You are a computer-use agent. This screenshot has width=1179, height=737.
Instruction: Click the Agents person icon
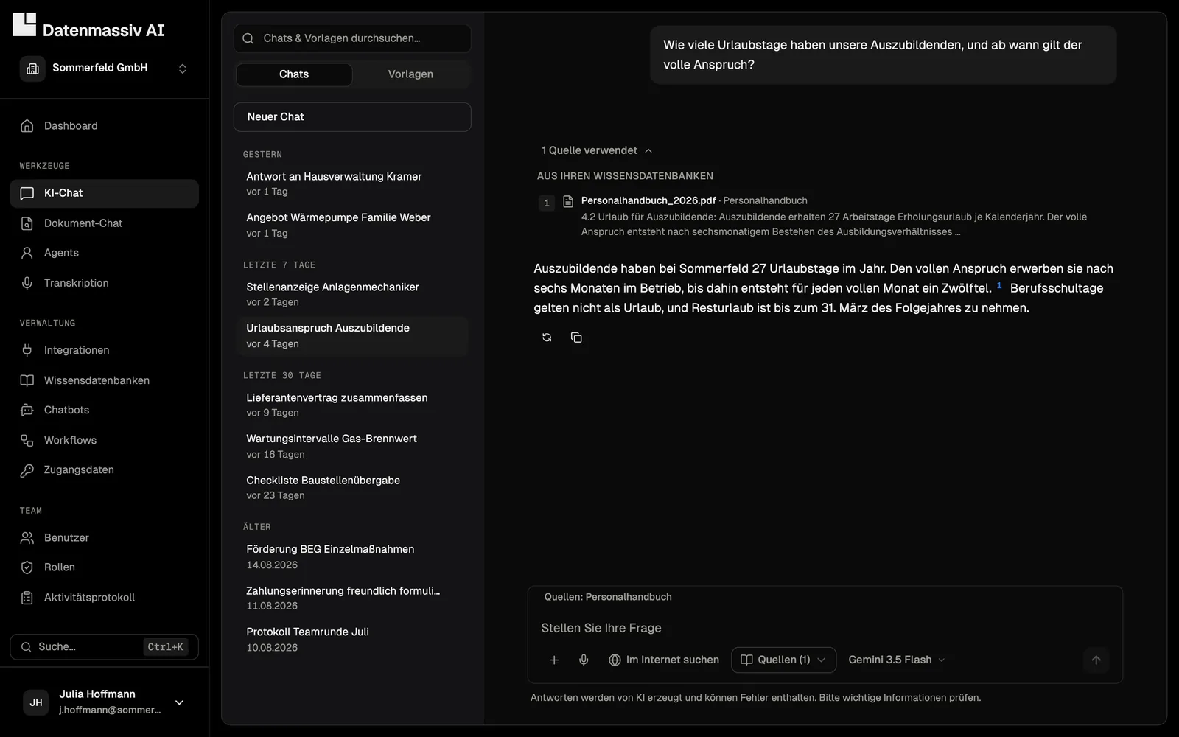click(27, 253)
